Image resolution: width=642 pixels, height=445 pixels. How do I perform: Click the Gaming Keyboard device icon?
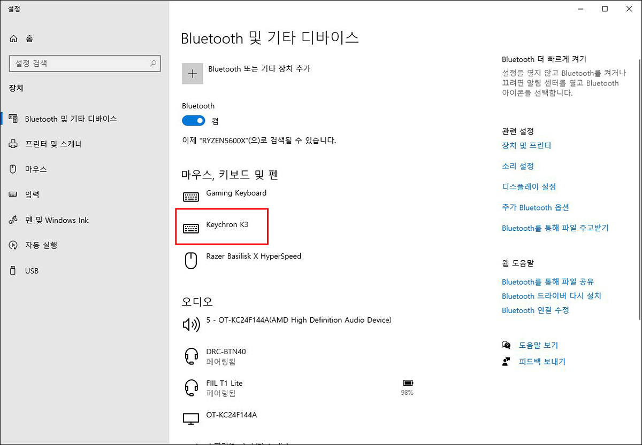tap(191, 197)
